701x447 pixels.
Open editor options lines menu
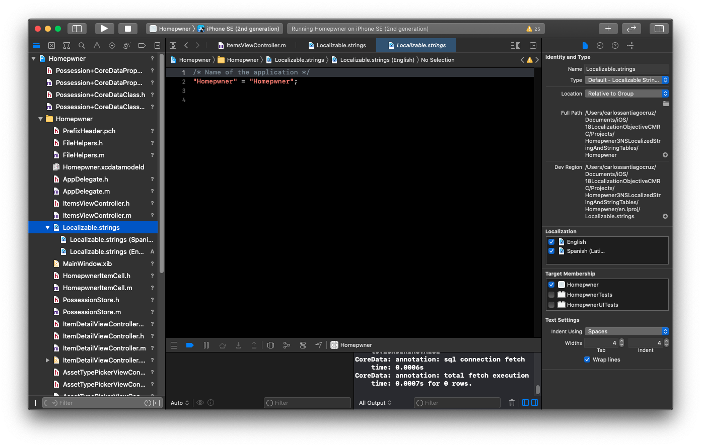(x=516, y=45)
